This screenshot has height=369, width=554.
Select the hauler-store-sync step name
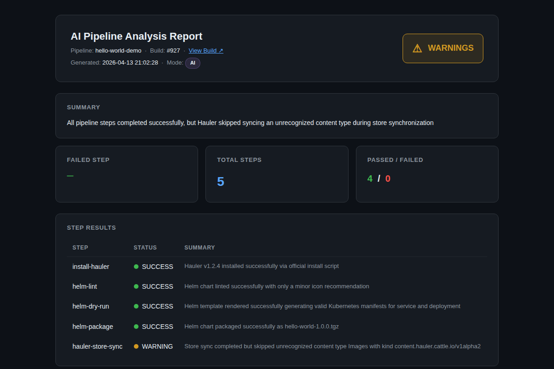click(97, 346)
